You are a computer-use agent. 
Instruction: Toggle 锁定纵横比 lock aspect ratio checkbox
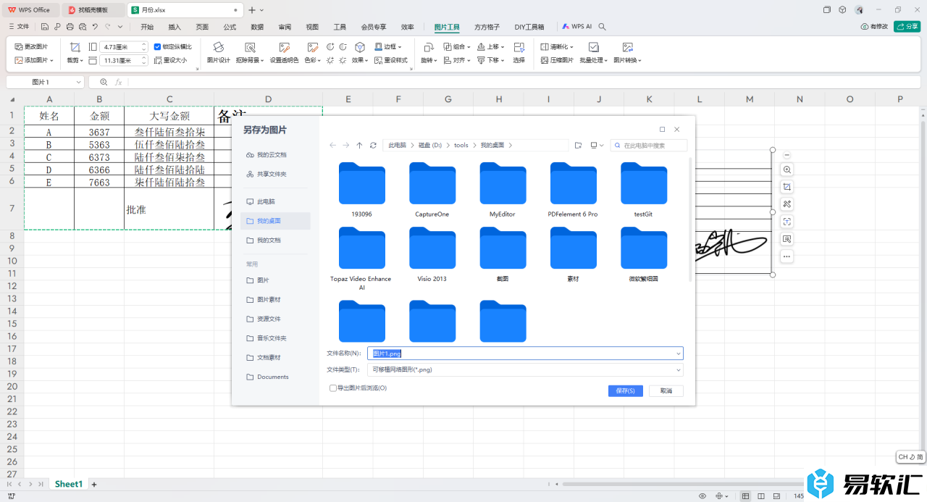158,46
